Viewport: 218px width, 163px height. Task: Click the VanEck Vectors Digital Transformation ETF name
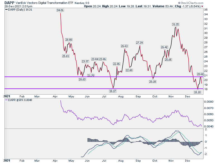[x=44, y=3]
